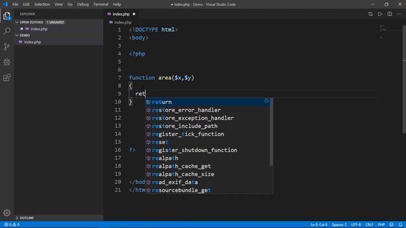Open the Edit menu

[26, 4]
